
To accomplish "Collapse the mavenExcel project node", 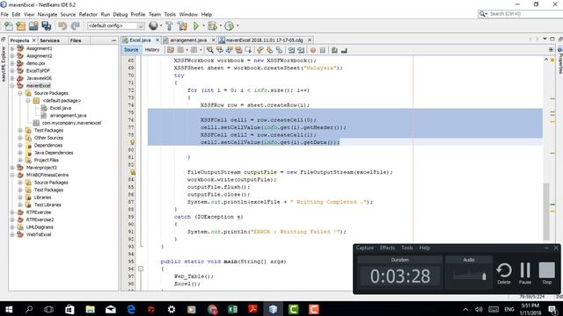I will [x=12, y=86].
